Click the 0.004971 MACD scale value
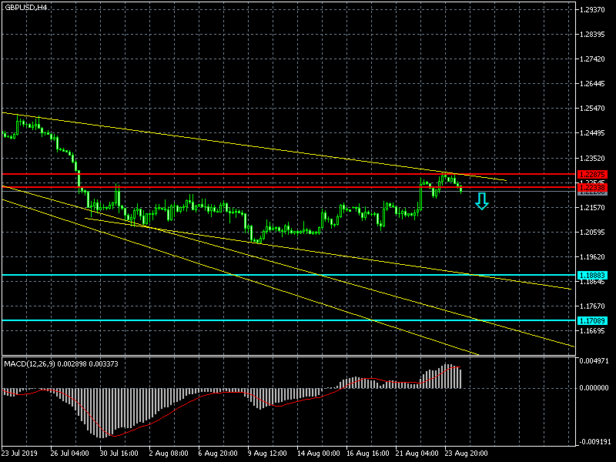Image resolution: width=616 pixels, height=462 pixels. coord(594,360)
